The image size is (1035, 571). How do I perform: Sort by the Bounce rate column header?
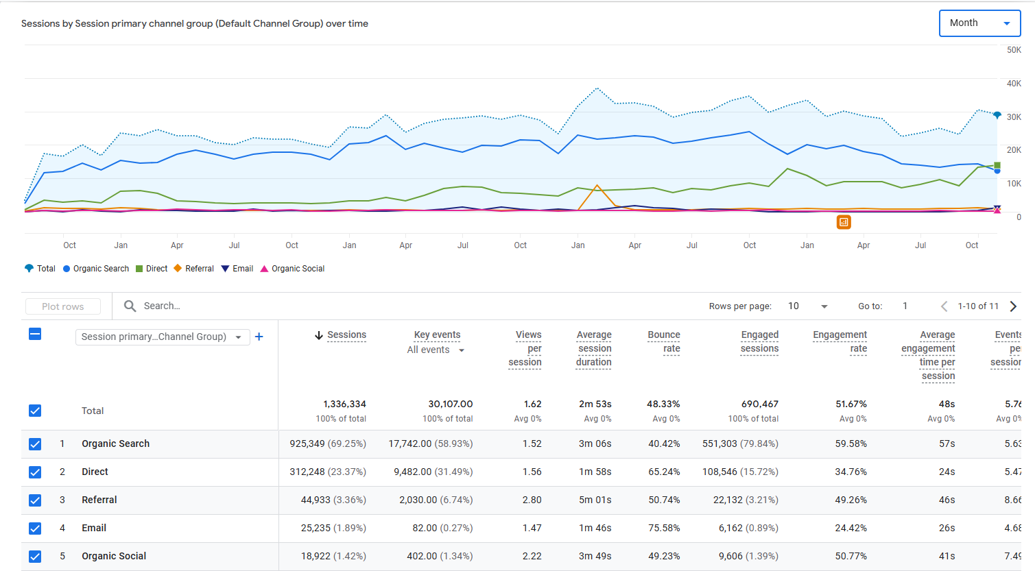click(x=663, y=341)
